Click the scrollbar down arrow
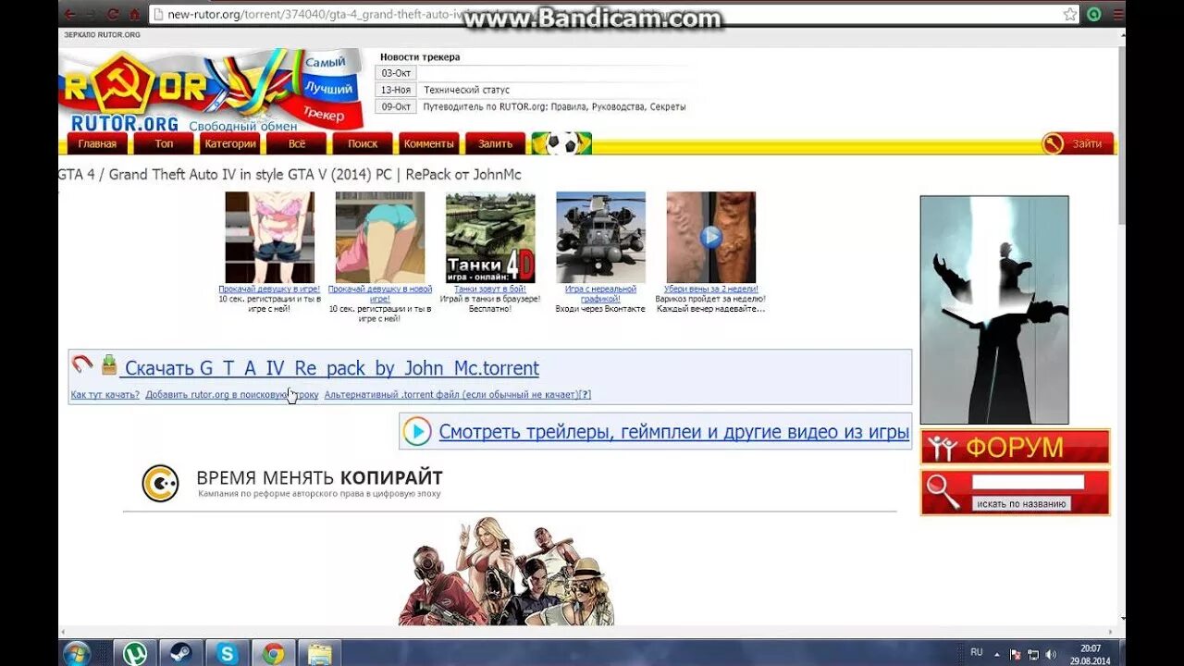Viewport: 1184px width, 666px height. (x=1121, y=620)
